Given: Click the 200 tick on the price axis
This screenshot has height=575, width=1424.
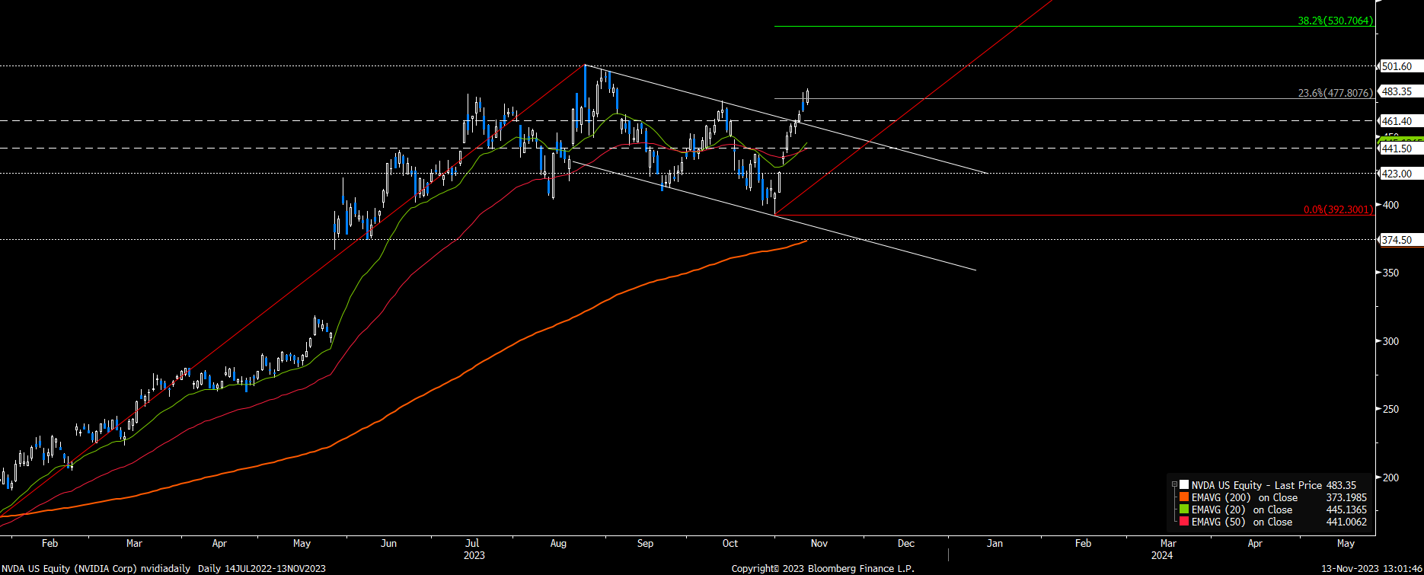Looking at the screenshot, I should pyautogui.click(x=1390, y=478).
